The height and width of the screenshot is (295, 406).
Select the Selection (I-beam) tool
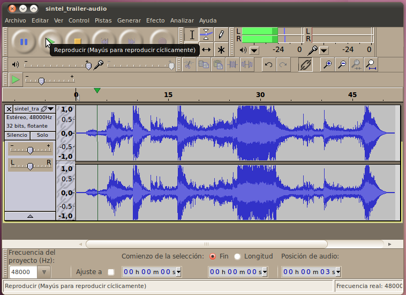(192, 34)
